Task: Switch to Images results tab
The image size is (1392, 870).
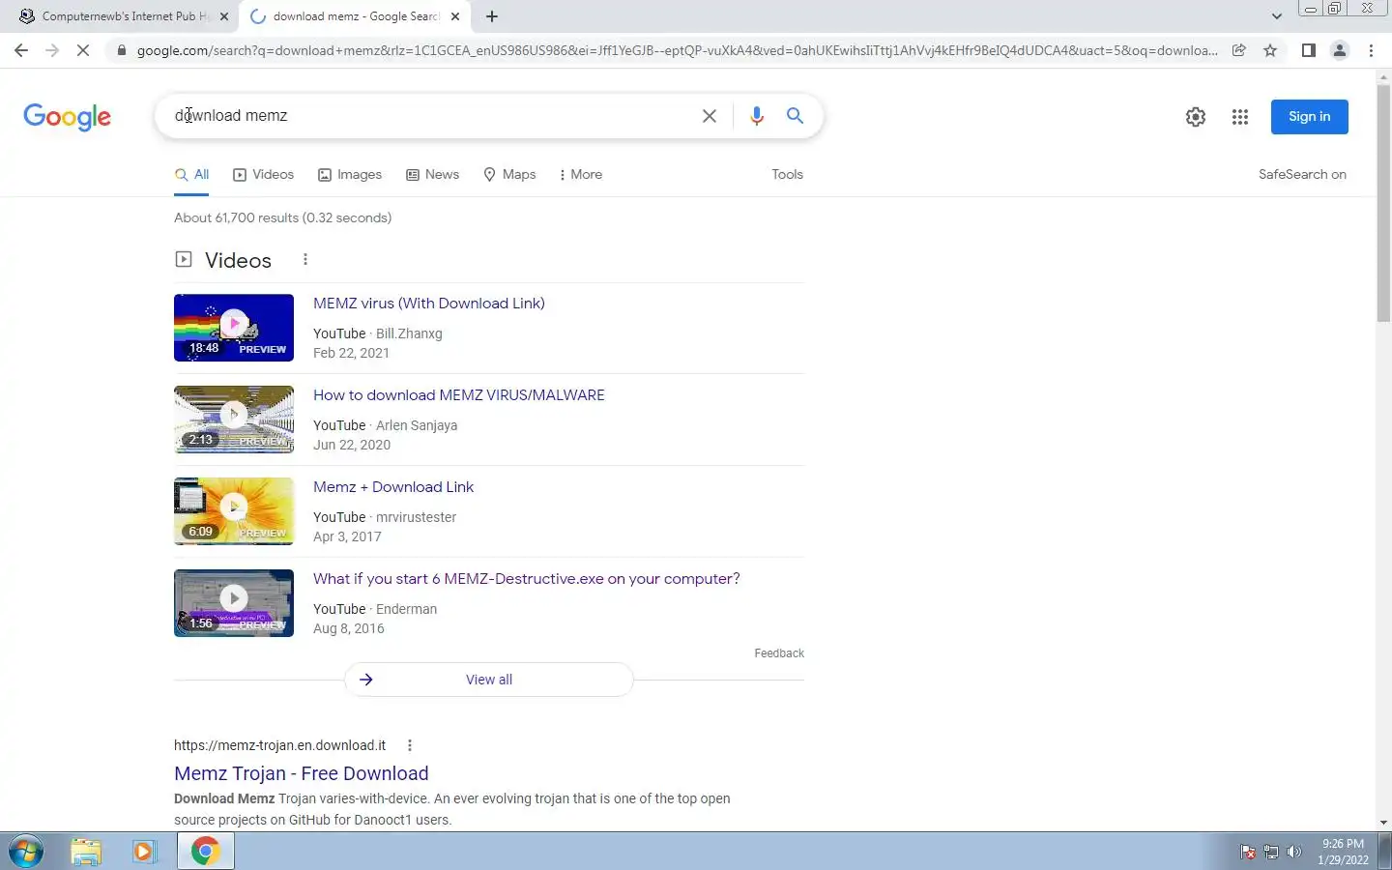Action: [350, 175]
